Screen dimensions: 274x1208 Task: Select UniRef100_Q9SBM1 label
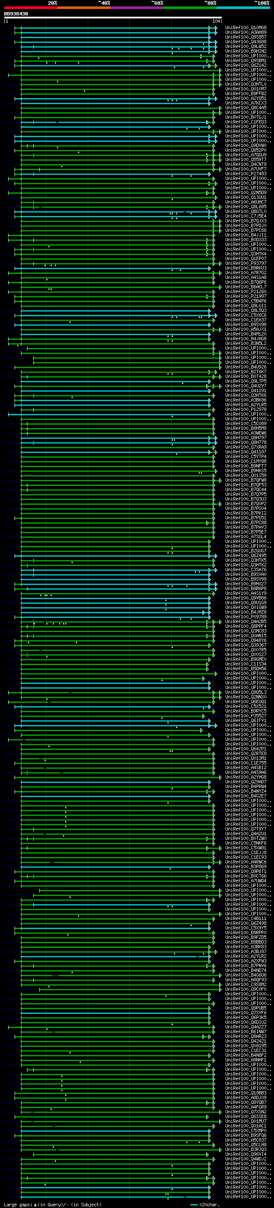[246, 60]
